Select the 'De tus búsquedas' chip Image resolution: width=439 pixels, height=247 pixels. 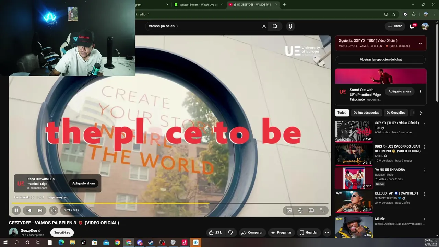click(366, 113)
